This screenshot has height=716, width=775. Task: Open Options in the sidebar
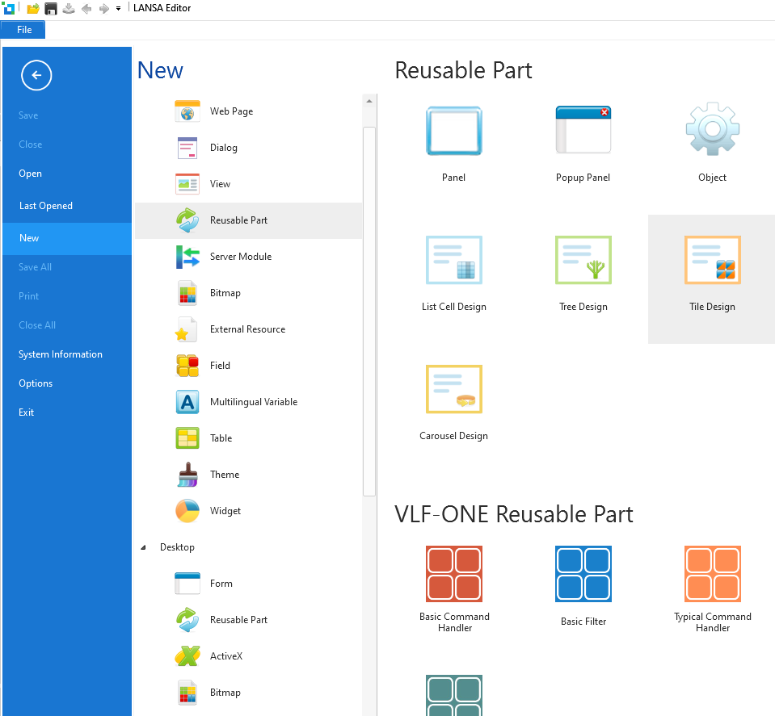[36, 383]
